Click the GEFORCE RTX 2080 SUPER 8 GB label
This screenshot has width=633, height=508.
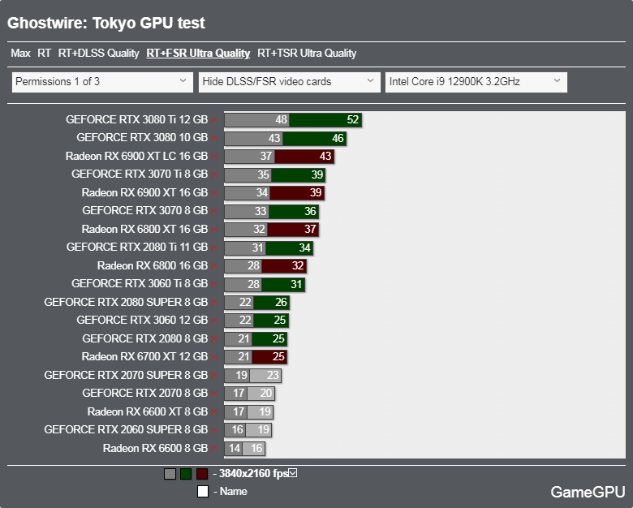pos(126,303)
